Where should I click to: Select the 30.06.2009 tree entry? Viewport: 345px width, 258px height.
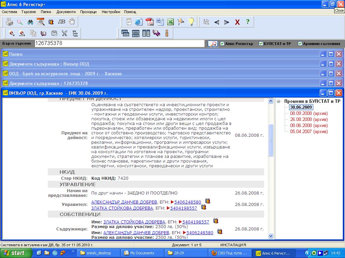[301, 107]
